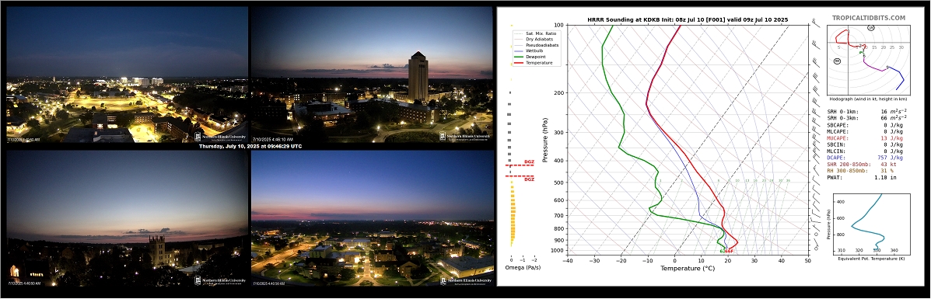Click the Thursday July 10 timestamp caption
This screenshot has width=931, height=299.
tap(250, 146)
